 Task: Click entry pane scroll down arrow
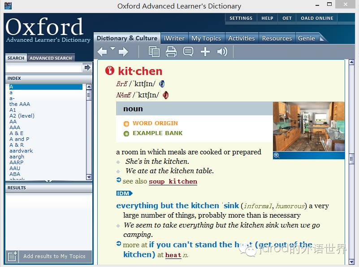351,262
